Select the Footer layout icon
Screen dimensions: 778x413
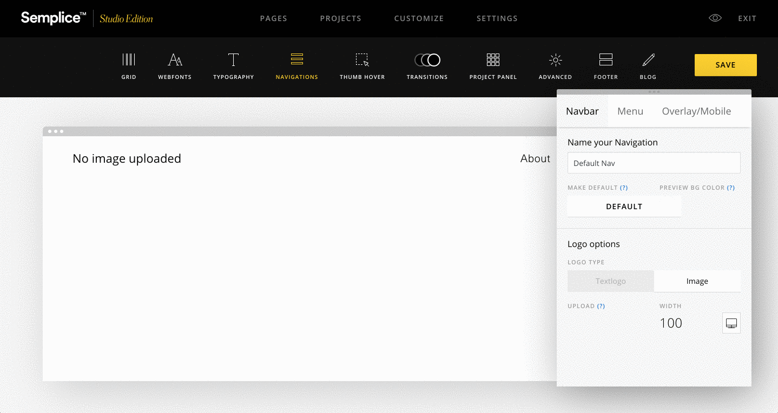pos(605,60)
